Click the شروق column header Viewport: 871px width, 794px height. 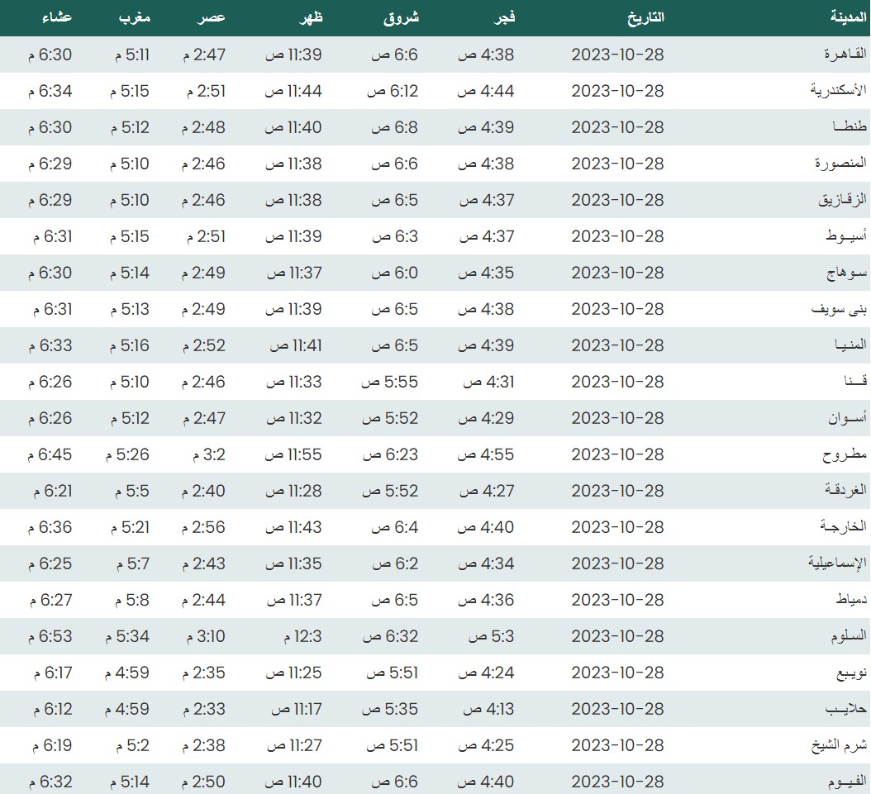401,17
